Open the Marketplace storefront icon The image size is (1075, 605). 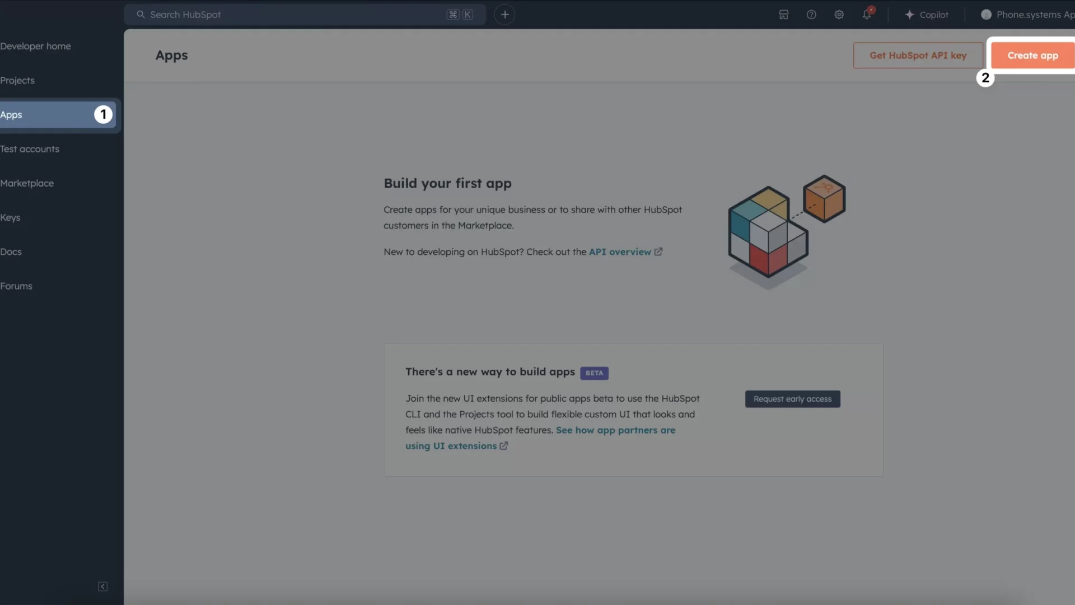[x=783, y=15]
